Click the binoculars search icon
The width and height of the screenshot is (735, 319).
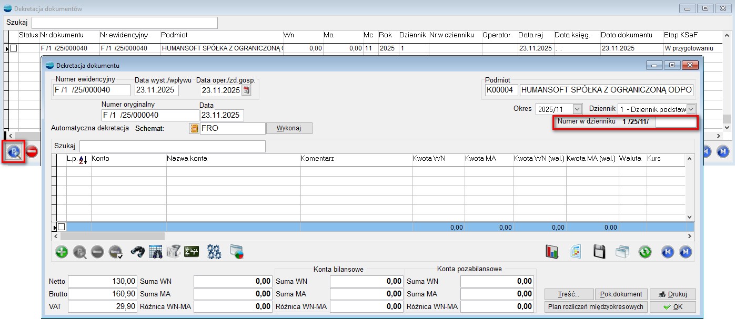[x=138, y=252]
